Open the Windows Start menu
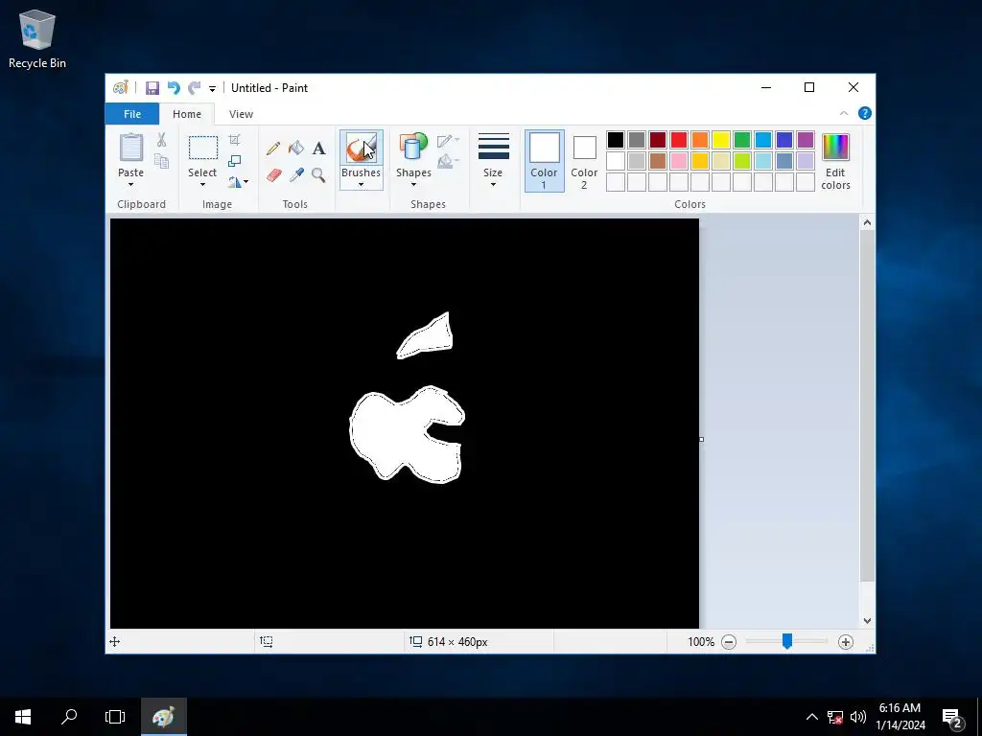The image size is (982, 736). point(23,717)
